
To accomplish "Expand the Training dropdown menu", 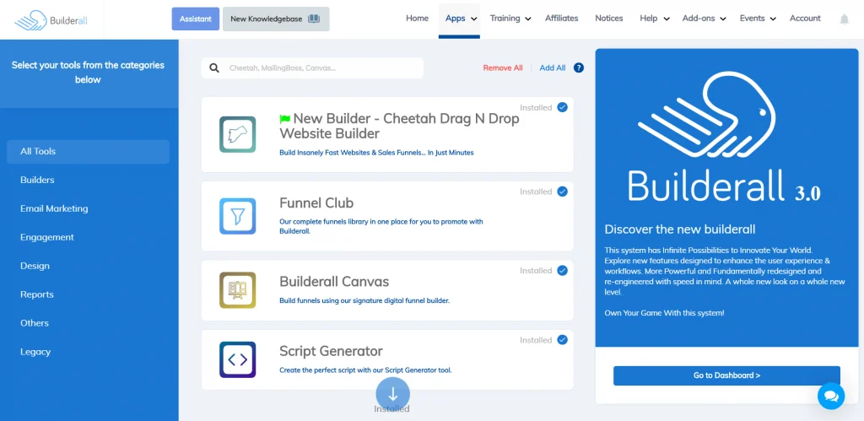I will [510, 19].
